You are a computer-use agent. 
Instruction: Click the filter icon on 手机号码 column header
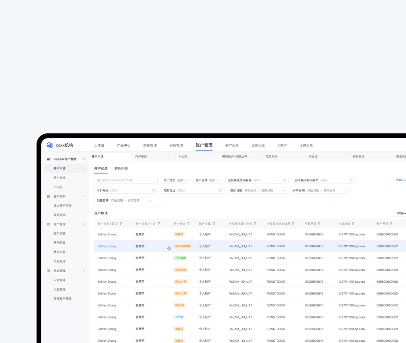point(319,224)
